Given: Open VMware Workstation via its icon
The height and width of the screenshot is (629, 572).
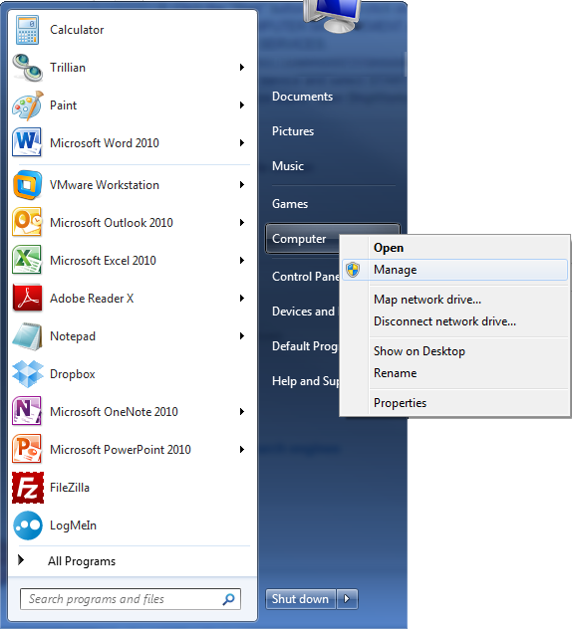Looking at the screenshot, I should click(27, 184).
